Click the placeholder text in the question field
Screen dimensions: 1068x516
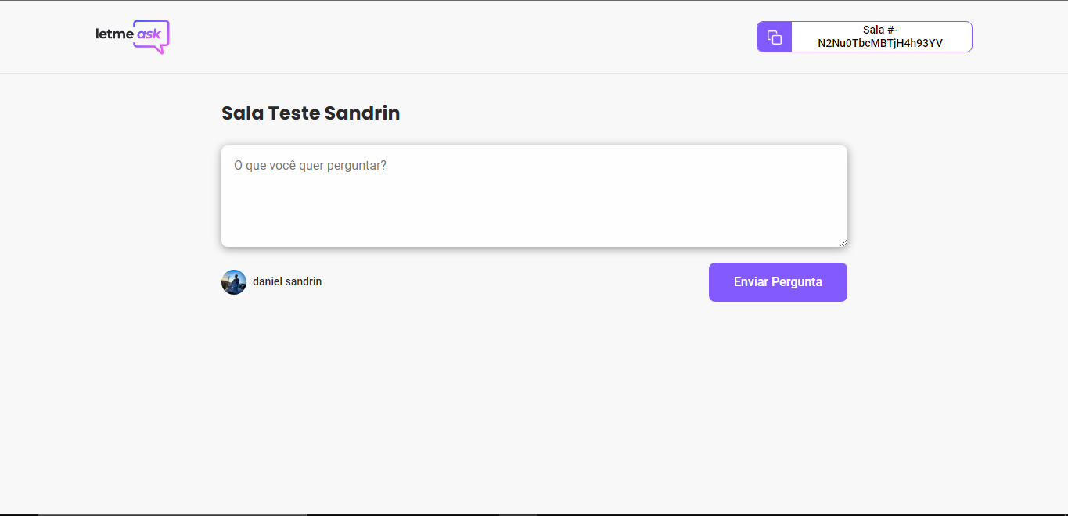pos(310,165)
